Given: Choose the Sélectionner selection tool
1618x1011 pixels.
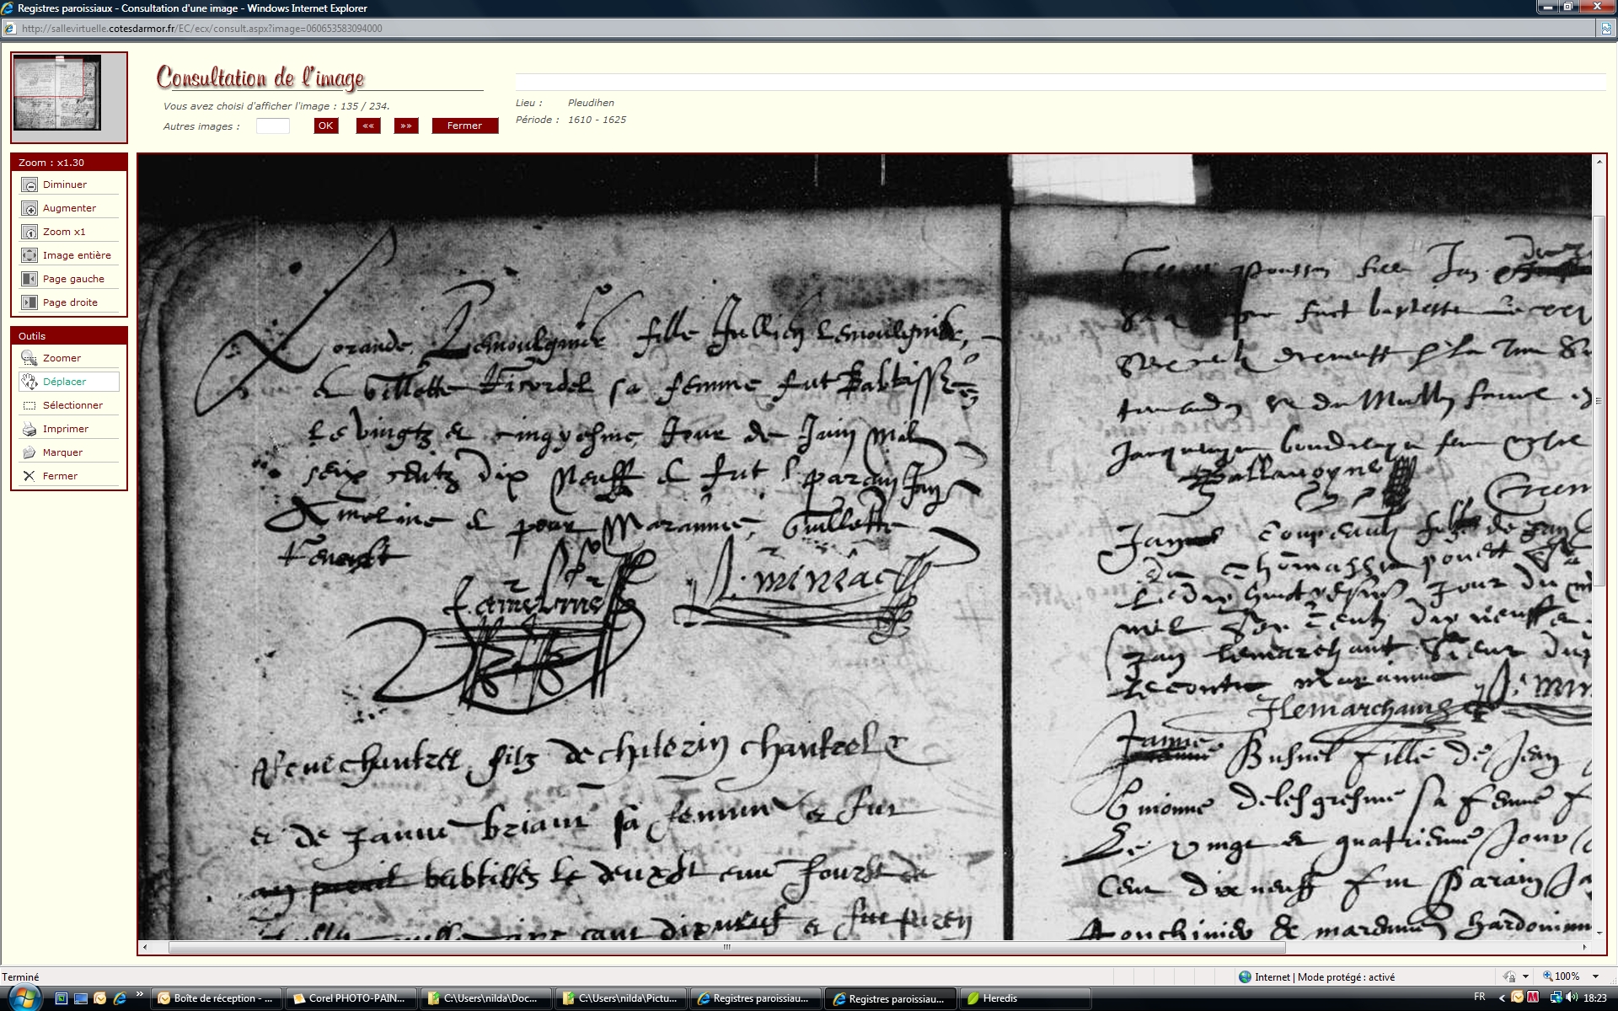Looking at the screenshot, I should click(29, 405).
